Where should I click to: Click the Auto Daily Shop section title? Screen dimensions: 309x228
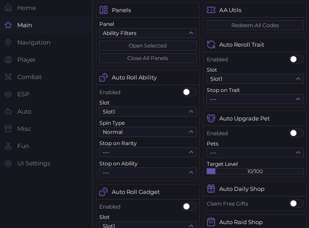pos(242,189)
